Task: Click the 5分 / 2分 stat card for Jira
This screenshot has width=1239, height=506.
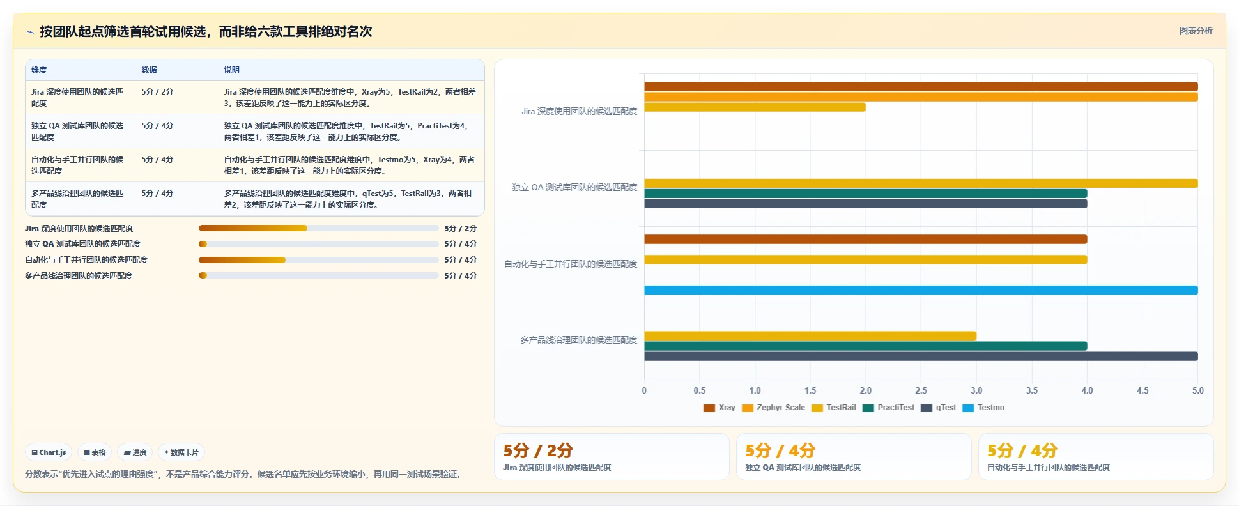Action: point(612,457)
